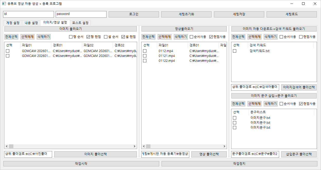321x170 pixels.
Task: Open the 포스트 설정 tab
Action: point(80,23)
